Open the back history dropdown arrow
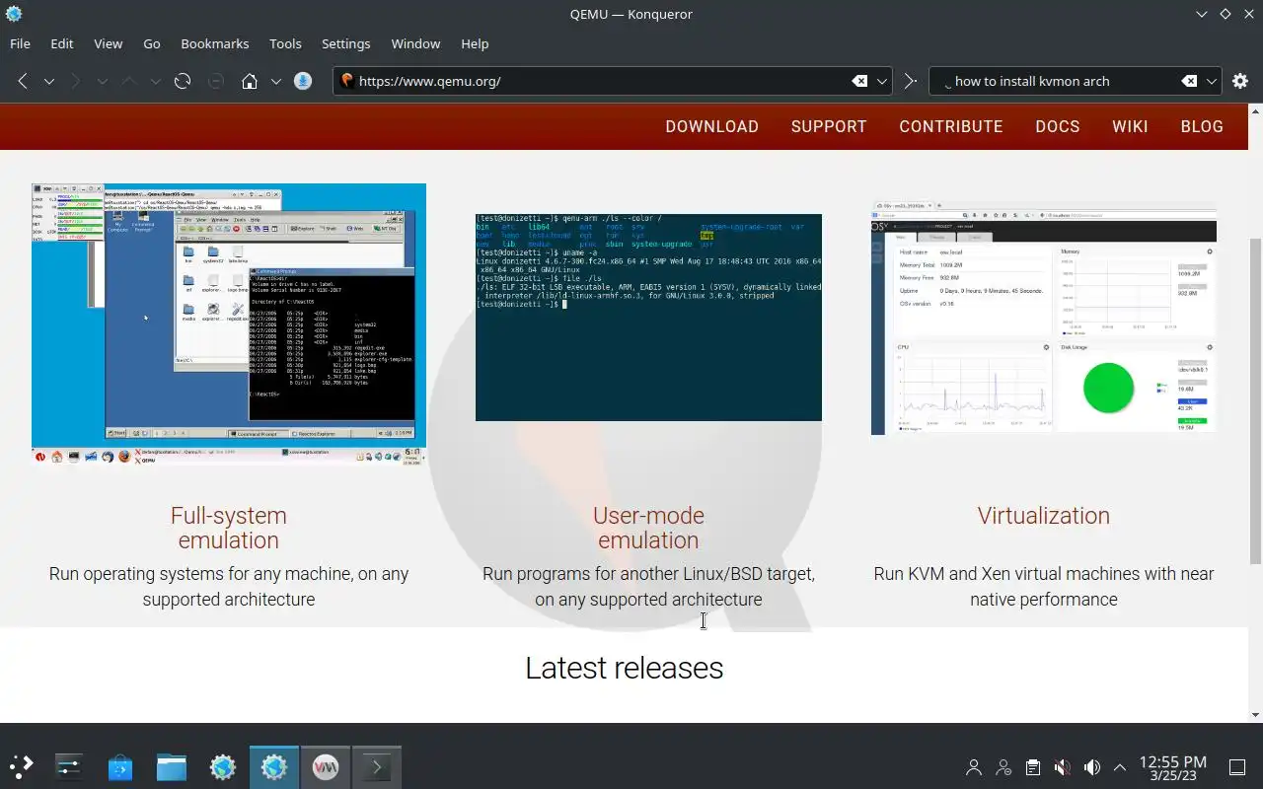This screenshot has width=1263, height=789. click(x=48, y=81)
